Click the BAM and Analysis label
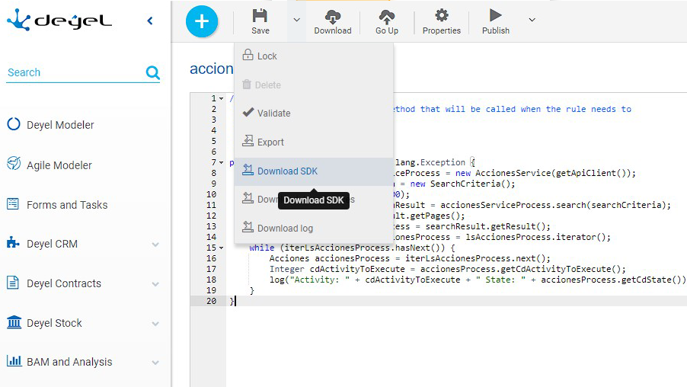 tap(69, 362)
